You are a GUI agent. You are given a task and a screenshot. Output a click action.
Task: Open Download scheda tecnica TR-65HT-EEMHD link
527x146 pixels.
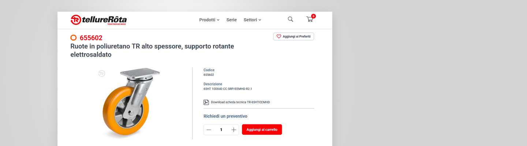click(x=240, y=102)
